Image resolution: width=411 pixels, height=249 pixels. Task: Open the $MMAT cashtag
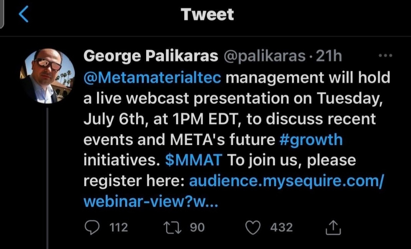(x=193, y=160)
